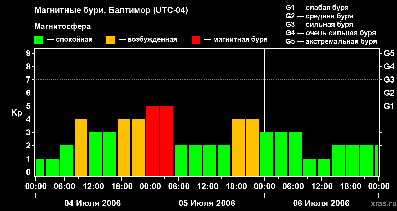Select the chart title "Магнитные бури, Балтимор"
This screenshot has width=397, height=211.
click(x=111, y=11)
